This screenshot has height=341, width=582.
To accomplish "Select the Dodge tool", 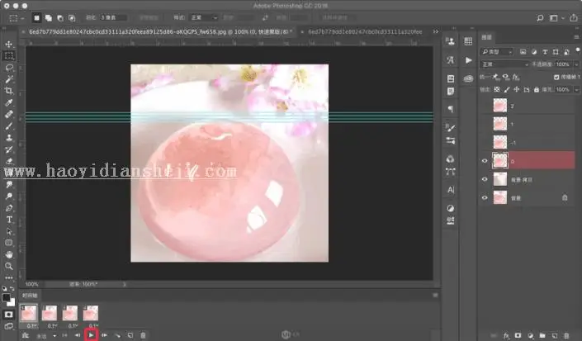I will point(9,196).
